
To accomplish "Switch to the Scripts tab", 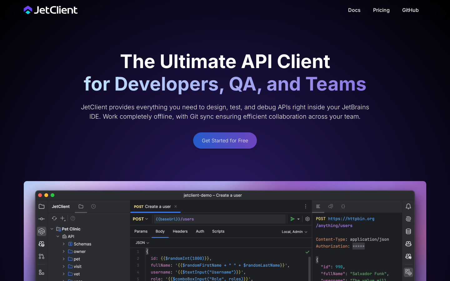I will [218, 231].
